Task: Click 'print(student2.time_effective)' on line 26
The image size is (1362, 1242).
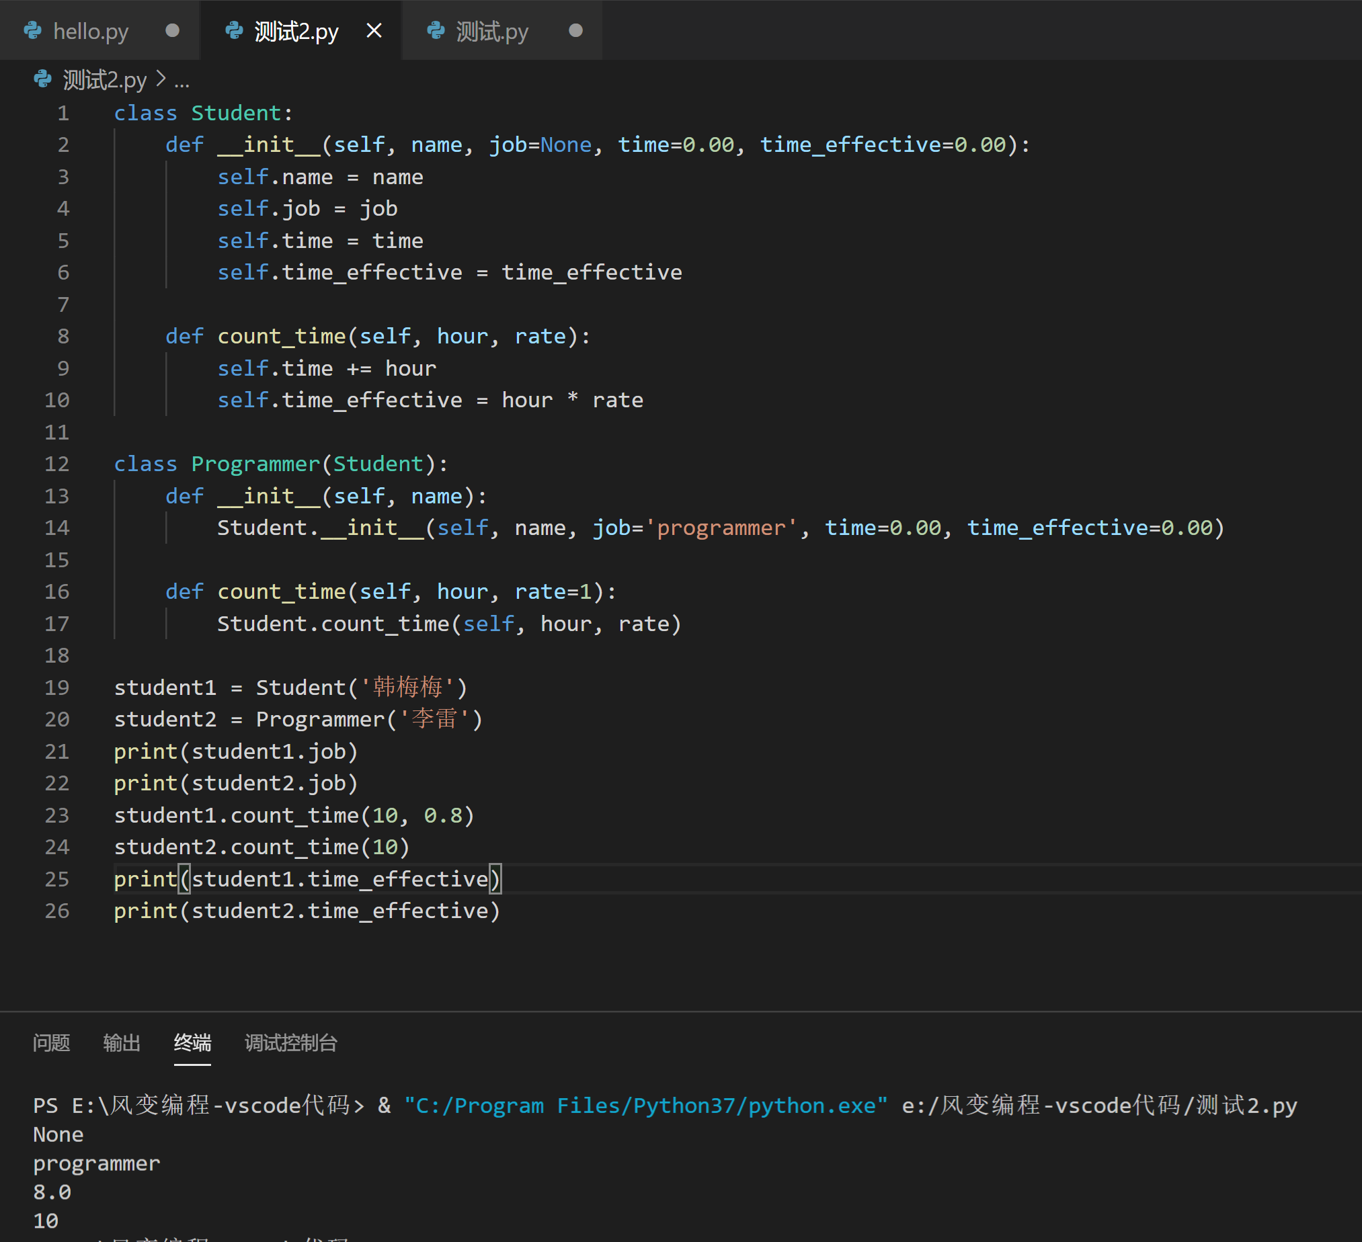Action: [x=307, y=911]
